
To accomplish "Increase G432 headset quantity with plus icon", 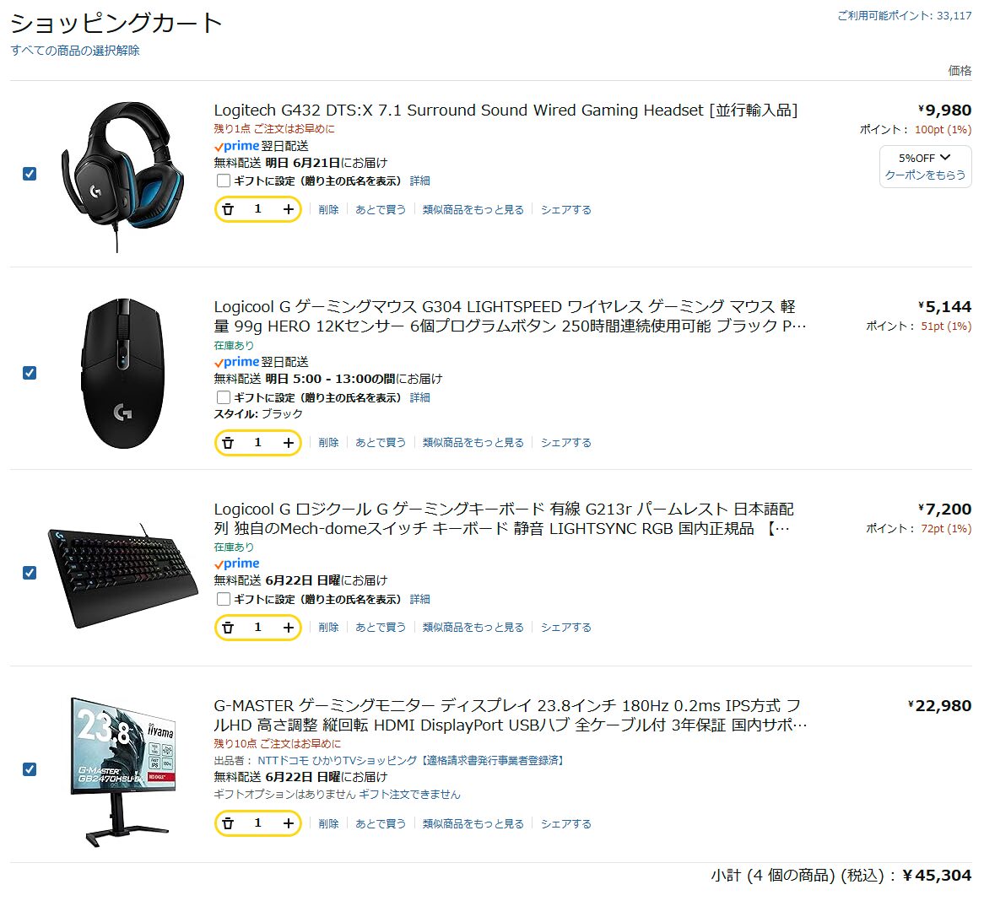I will pyautogui.click(x=288, y=209).
